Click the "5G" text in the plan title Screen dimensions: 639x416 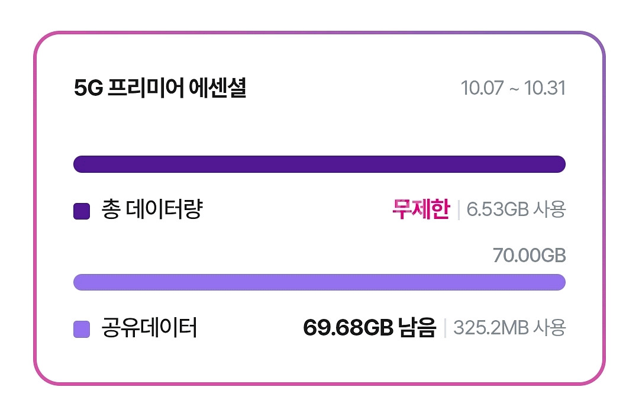pyautogui.click(x=88, y=89)
